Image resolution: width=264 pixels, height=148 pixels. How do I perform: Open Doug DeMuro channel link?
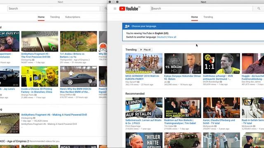66,95
